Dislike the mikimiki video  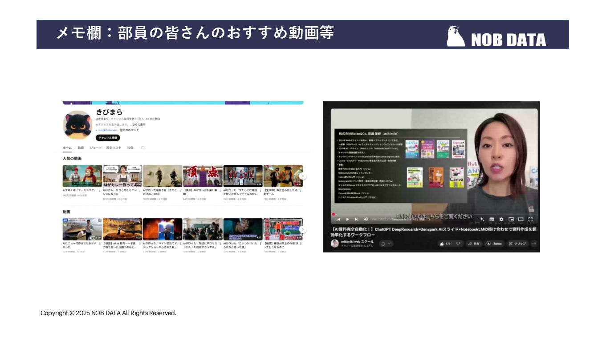pos(458,244)
